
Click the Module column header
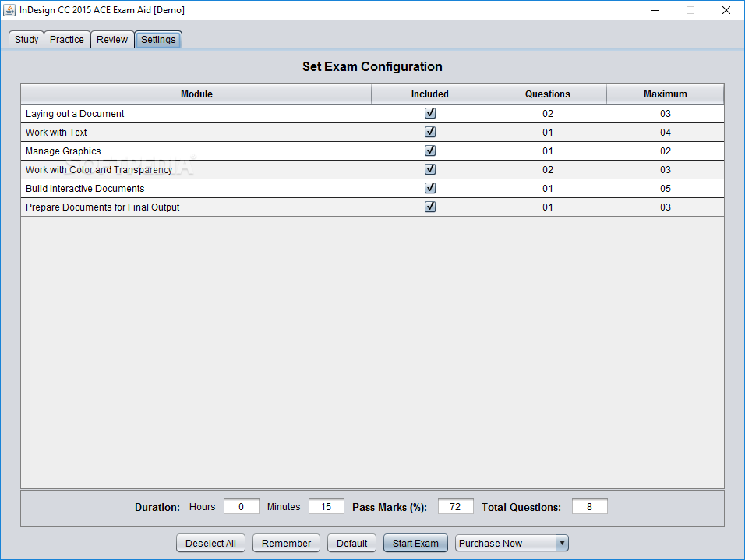[196, 94]
